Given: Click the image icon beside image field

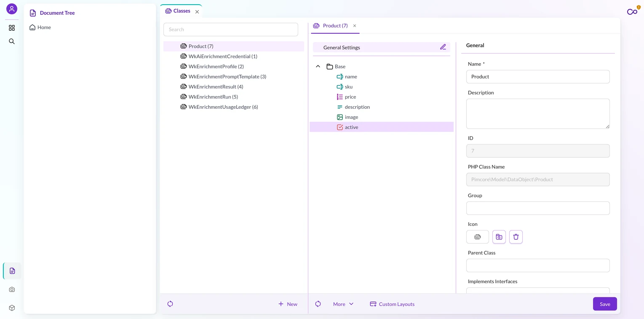Looking at the screenshot, I should click(x=340, y=117).
